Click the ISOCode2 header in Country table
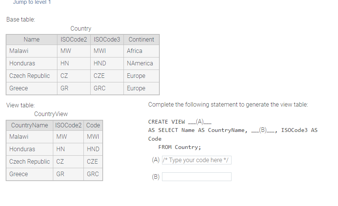338x206 pixels. coord(74,39)
